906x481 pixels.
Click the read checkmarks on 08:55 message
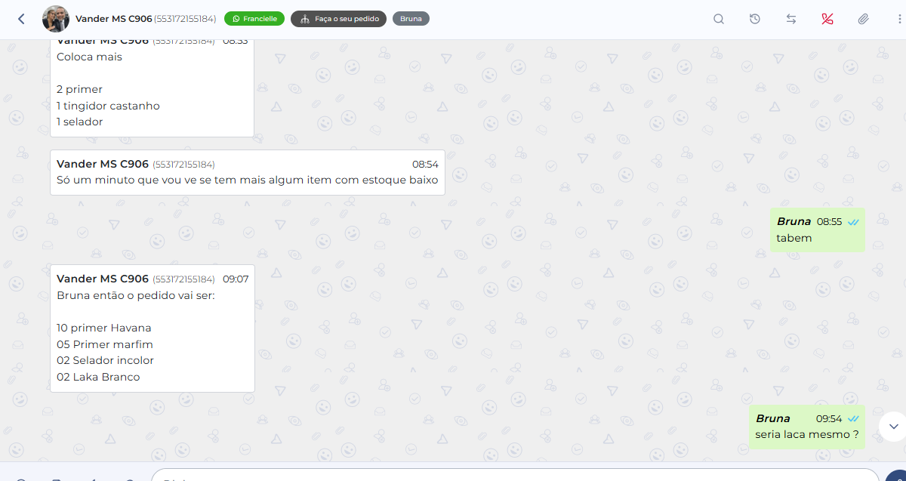coord(853,222)
